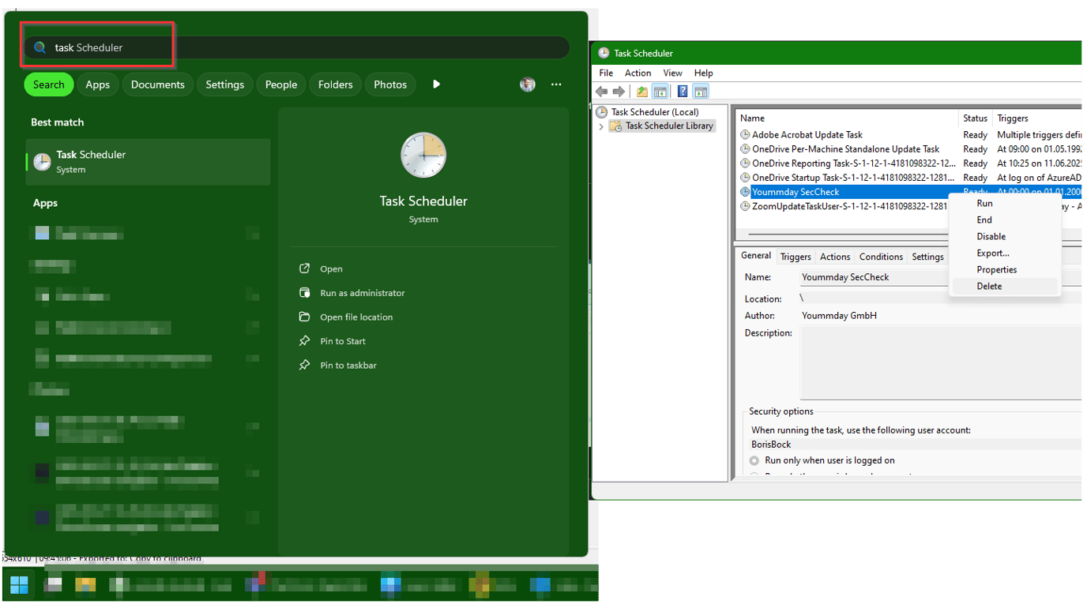Show more search filters with the arrow
1087x608 pixels.
click(436, 84)
